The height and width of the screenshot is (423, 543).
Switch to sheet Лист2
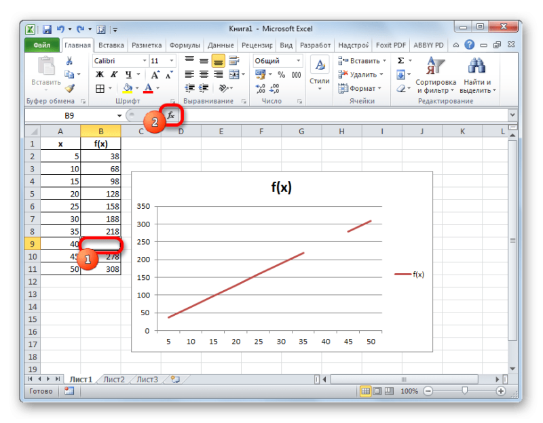(x=114, y=380)
